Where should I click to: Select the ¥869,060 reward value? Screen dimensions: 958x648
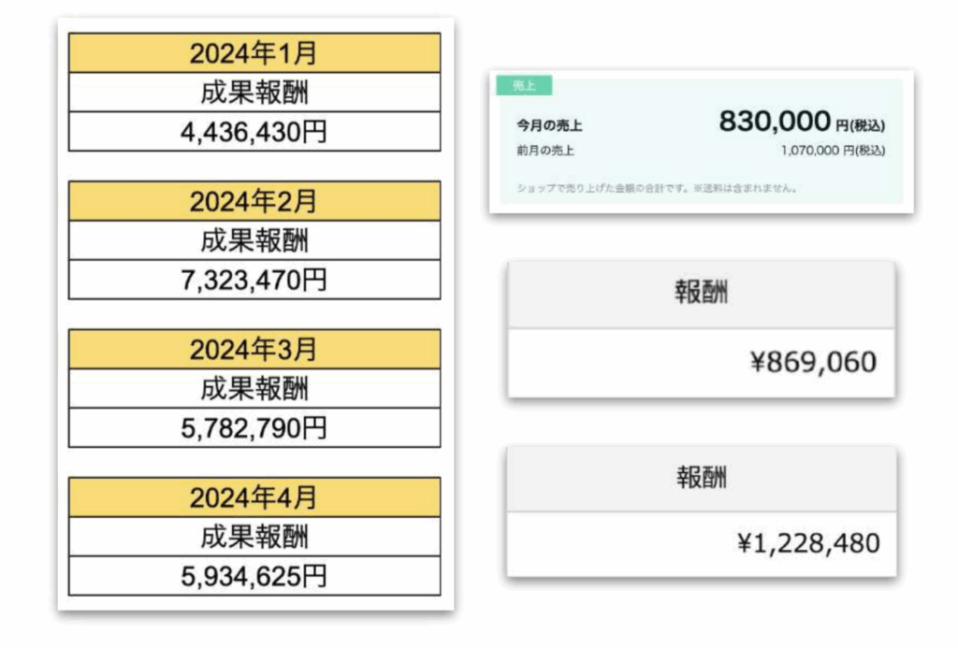(813, 363)
